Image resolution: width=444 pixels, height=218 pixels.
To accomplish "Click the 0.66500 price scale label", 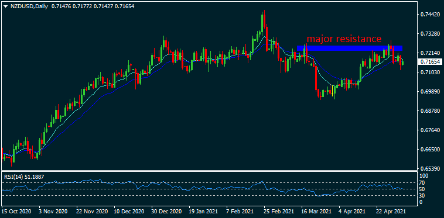I will tap(430, 150).
